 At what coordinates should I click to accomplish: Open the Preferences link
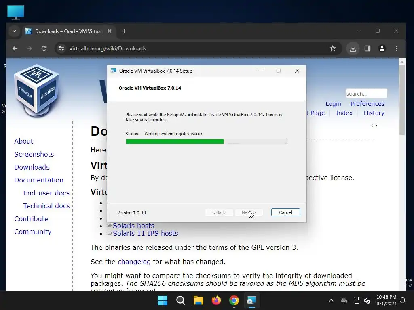[367, 104]
